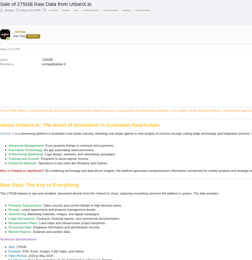Click the green online status badge on avatar
This screenshot has width=252, height=260.
coord(8,39)
